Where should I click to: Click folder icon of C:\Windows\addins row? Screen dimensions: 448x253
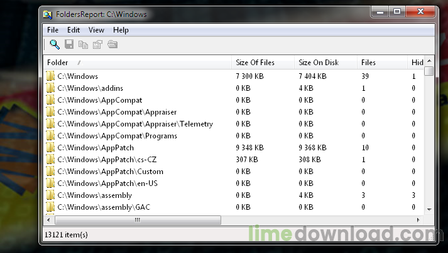tap(50, 88)
